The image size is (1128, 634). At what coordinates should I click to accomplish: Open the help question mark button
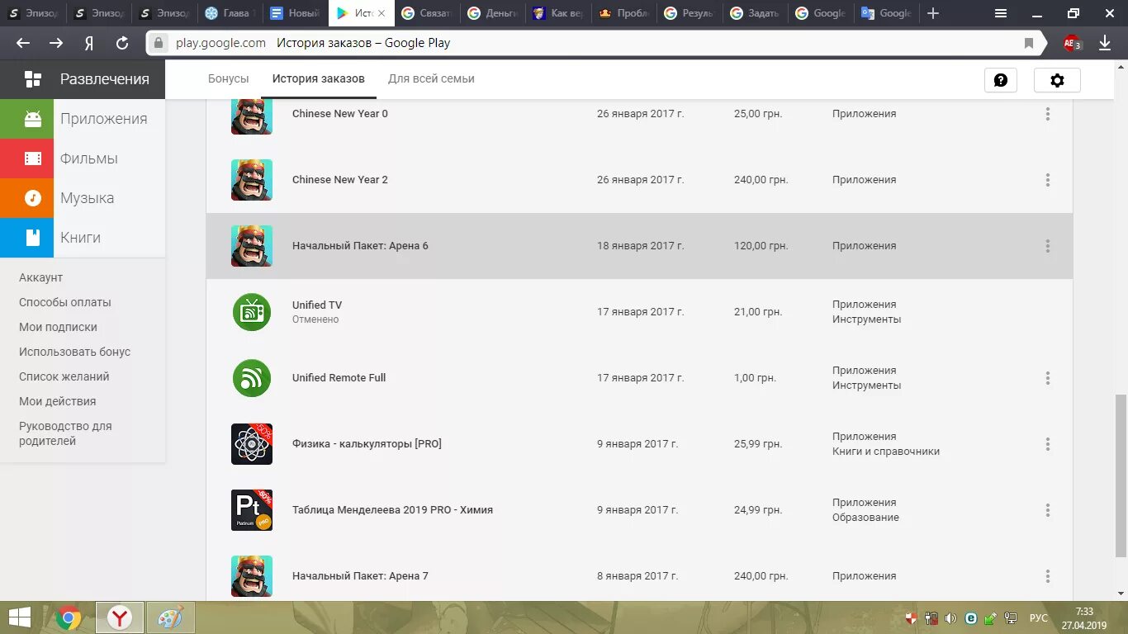(1001, 80)
